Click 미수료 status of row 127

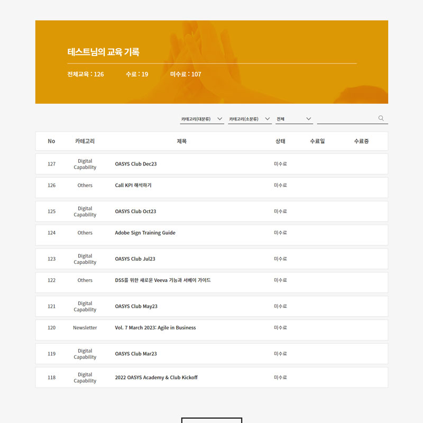click(280, 164)
